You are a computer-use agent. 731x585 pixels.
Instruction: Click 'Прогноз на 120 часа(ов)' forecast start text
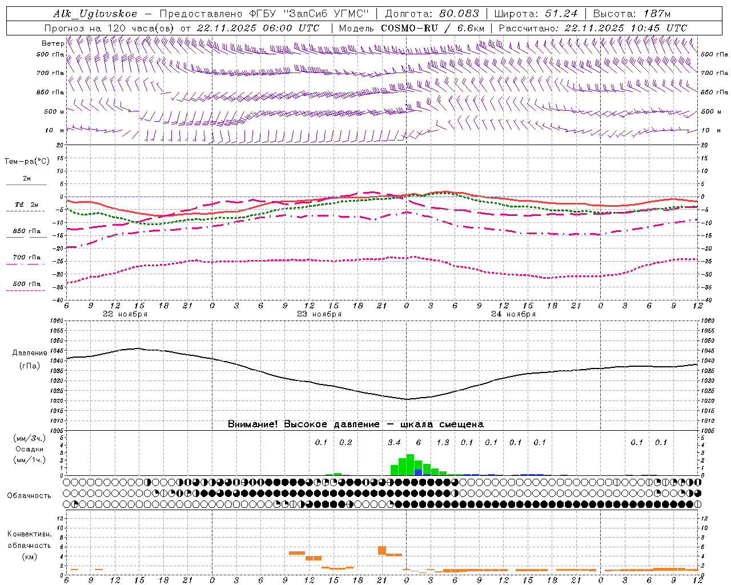(110, 28)
